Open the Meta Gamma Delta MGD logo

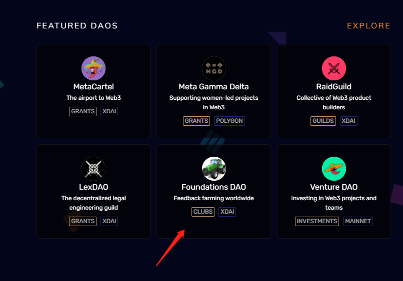[214, 68]
